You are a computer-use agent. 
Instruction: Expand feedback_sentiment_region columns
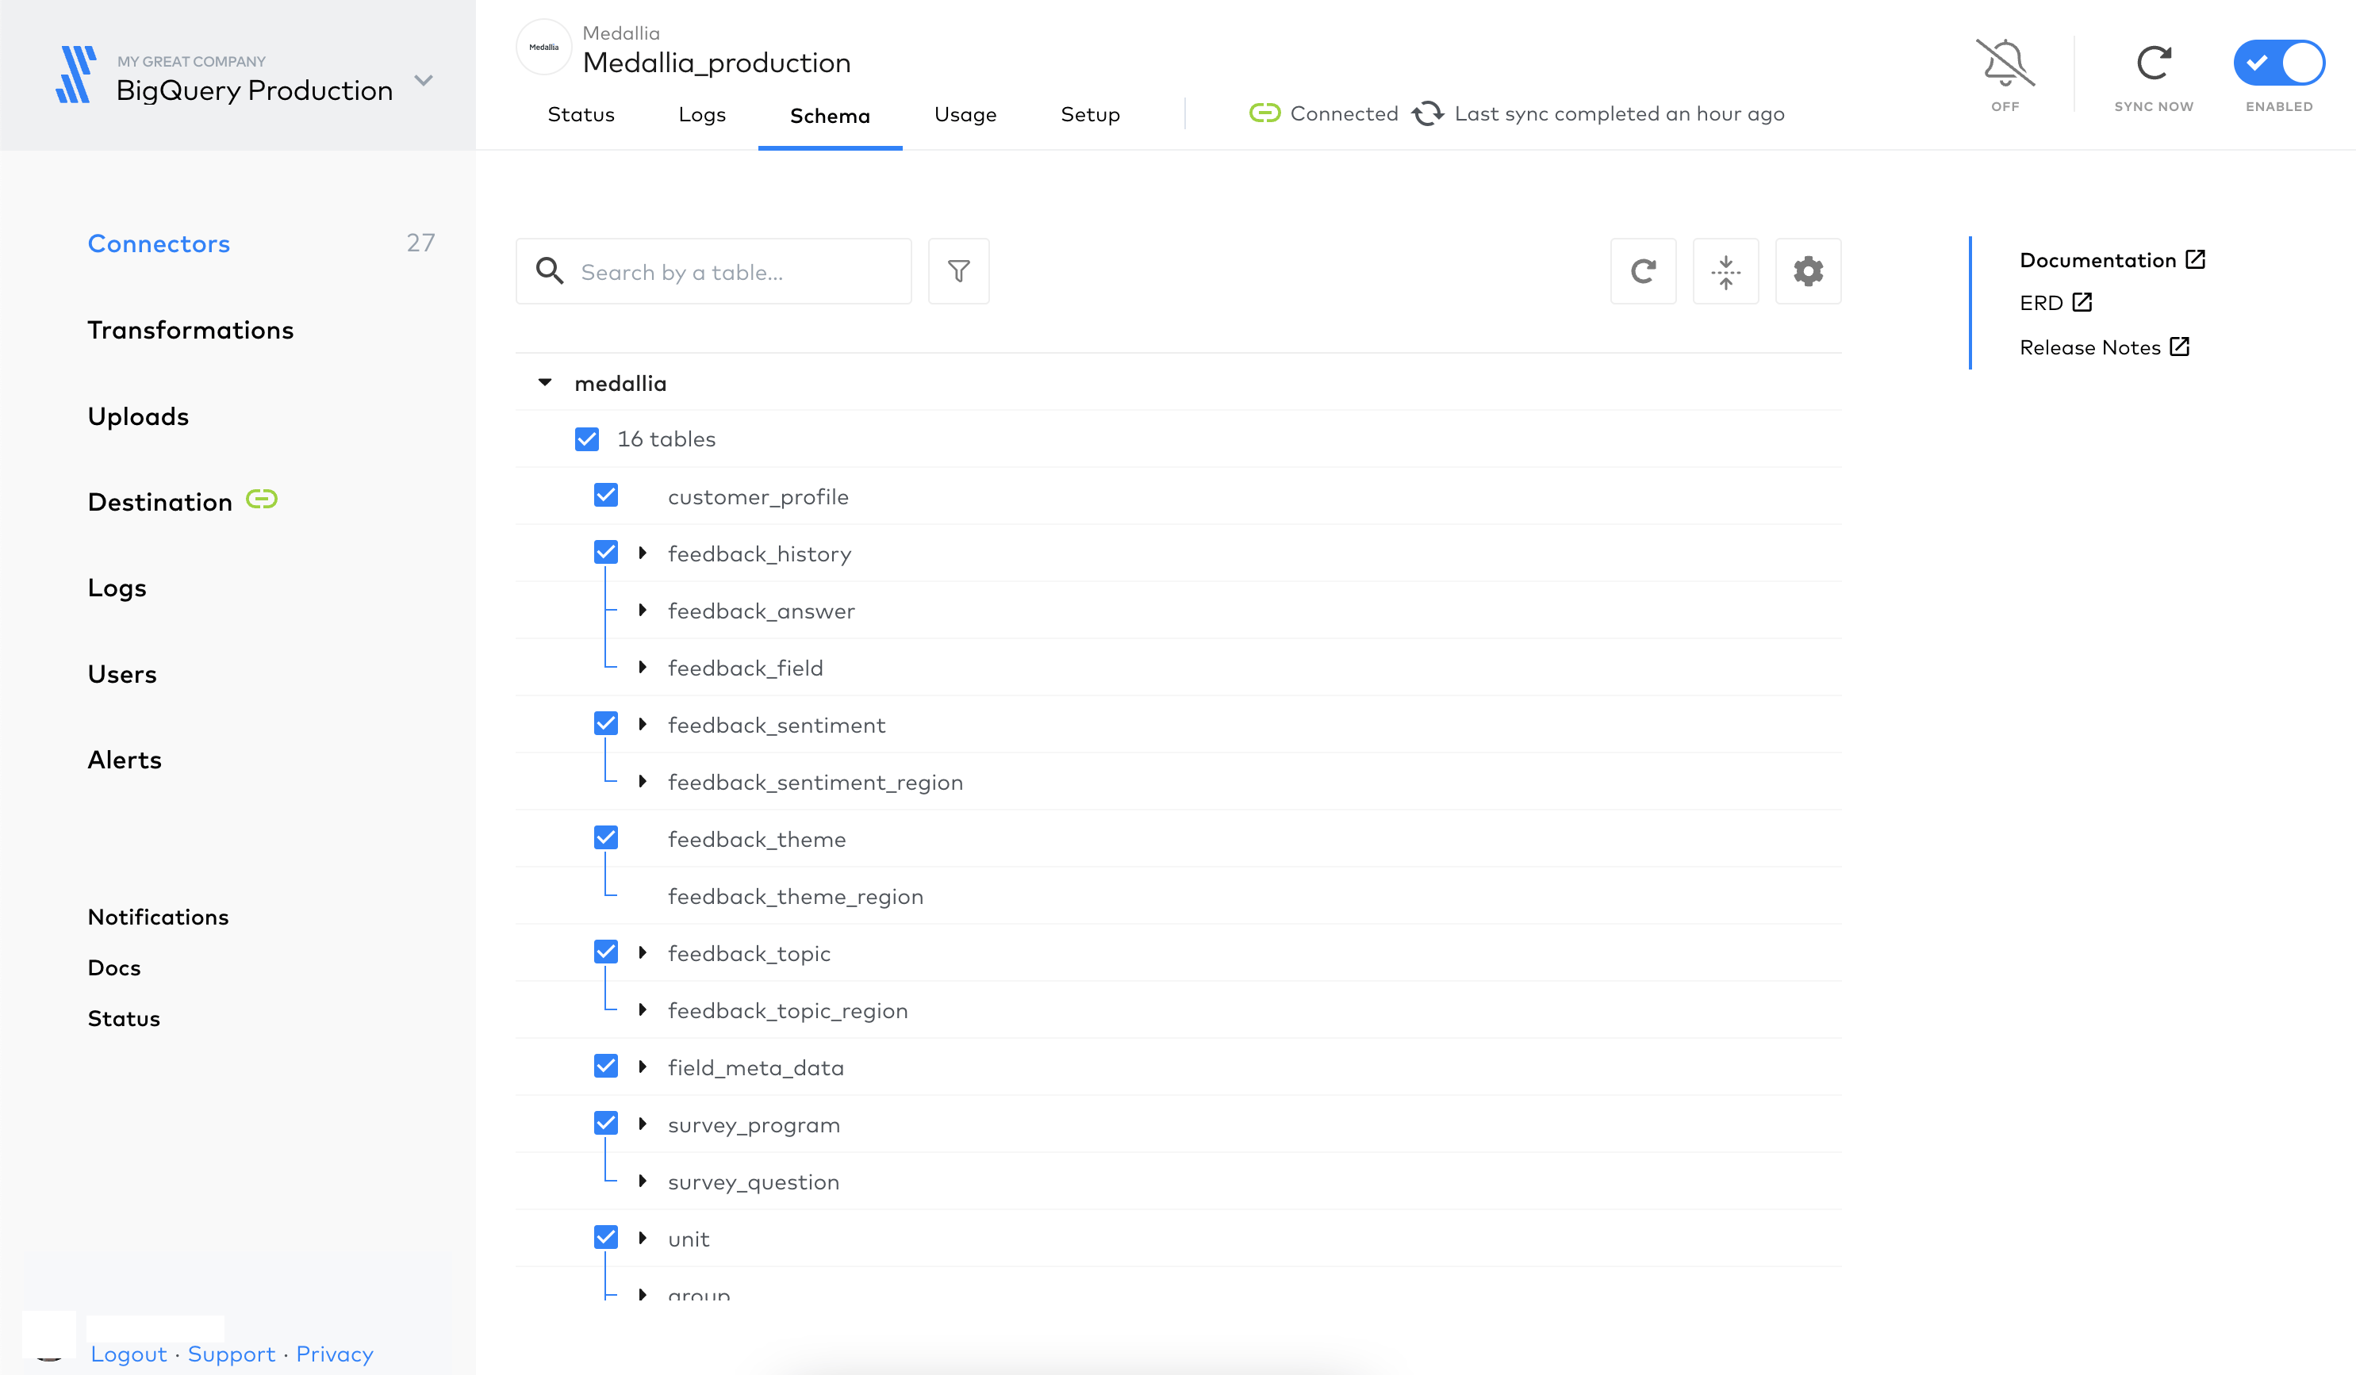click(x=643, y=780)
